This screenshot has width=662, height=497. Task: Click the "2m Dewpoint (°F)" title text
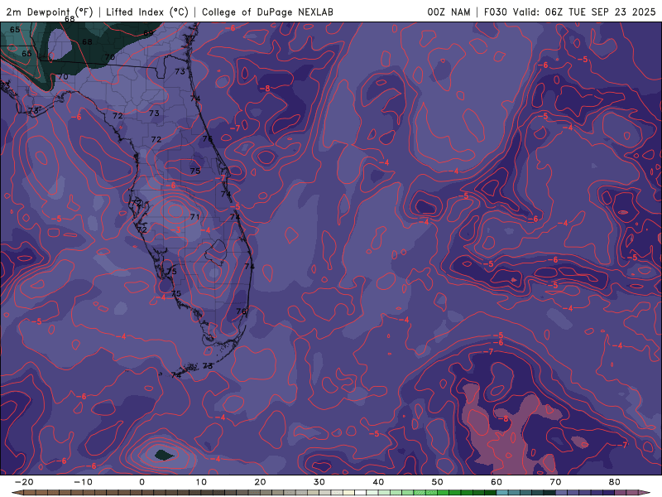(50, 12)
